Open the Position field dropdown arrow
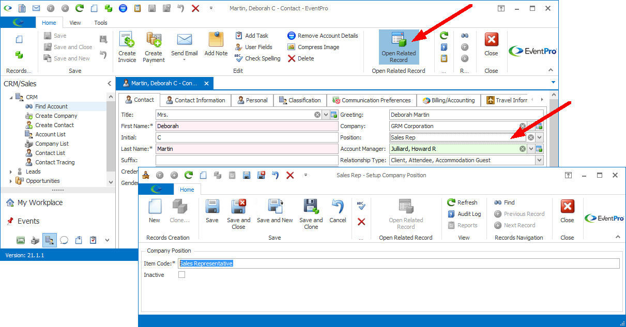626x327 pixels. pos(540,137)
